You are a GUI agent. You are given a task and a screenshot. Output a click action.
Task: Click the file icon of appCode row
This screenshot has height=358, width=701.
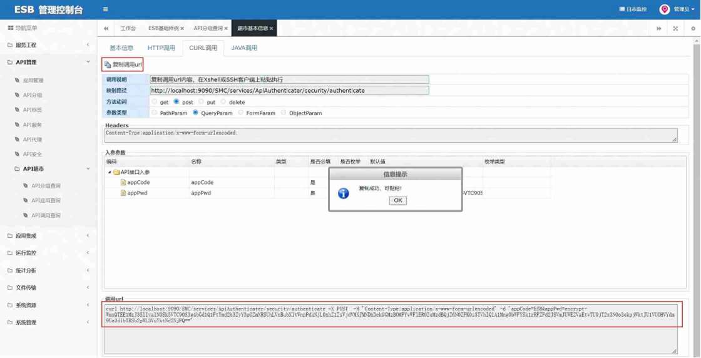coord(123,182)
